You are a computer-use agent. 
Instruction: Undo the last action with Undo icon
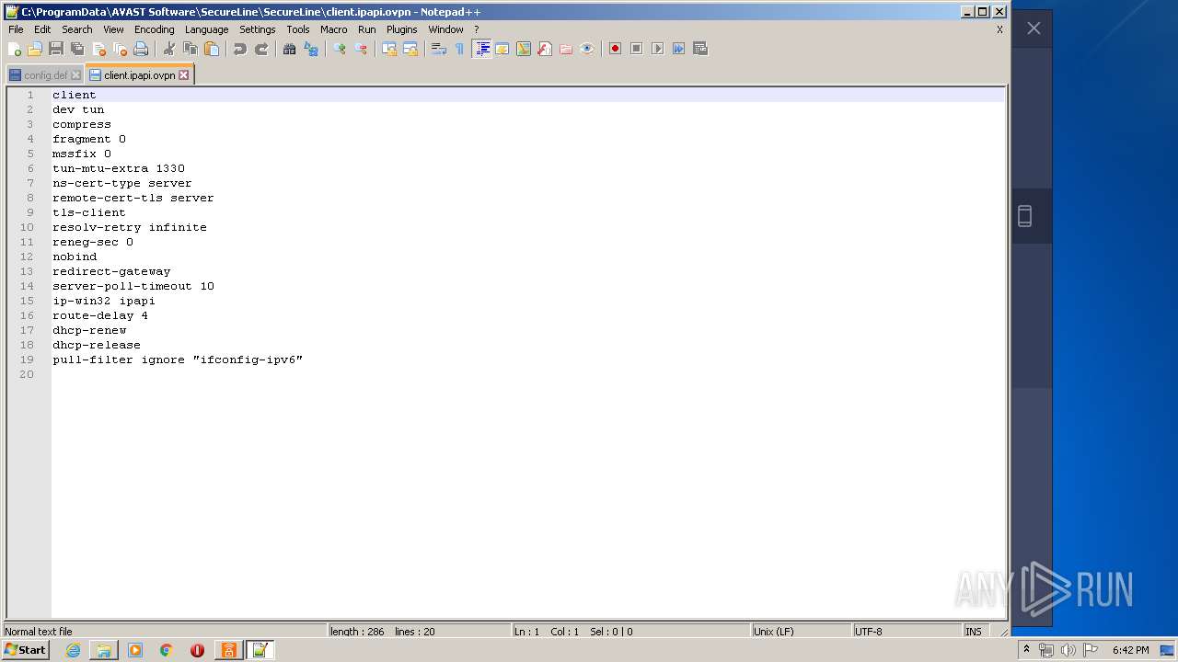[240, 49]
